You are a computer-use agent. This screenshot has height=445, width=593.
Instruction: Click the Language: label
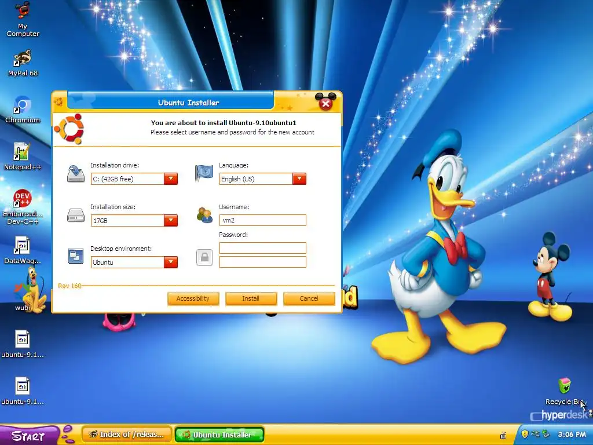[234, 165]
